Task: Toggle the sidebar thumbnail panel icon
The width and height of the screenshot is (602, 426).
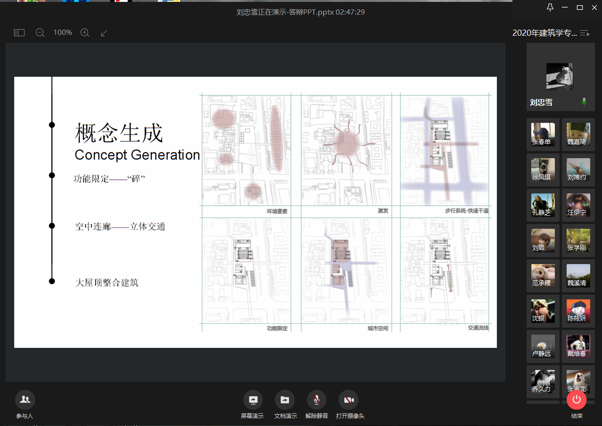Action: pos(19,33)
